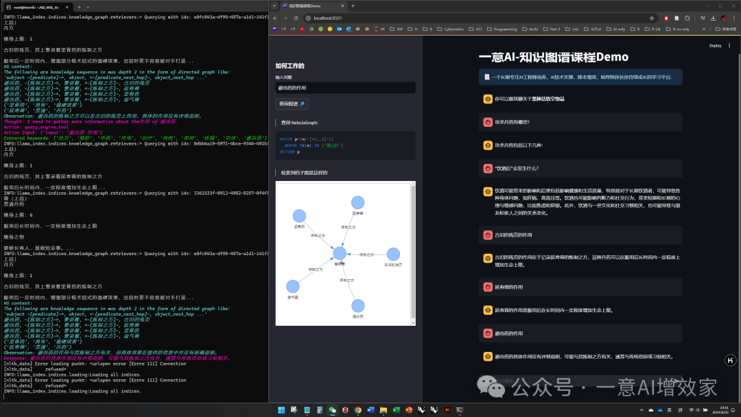The height and width of the screenshot is (417, 741).
Task: Click the YouTube bookmark icon
Action: tap(302, 29)
